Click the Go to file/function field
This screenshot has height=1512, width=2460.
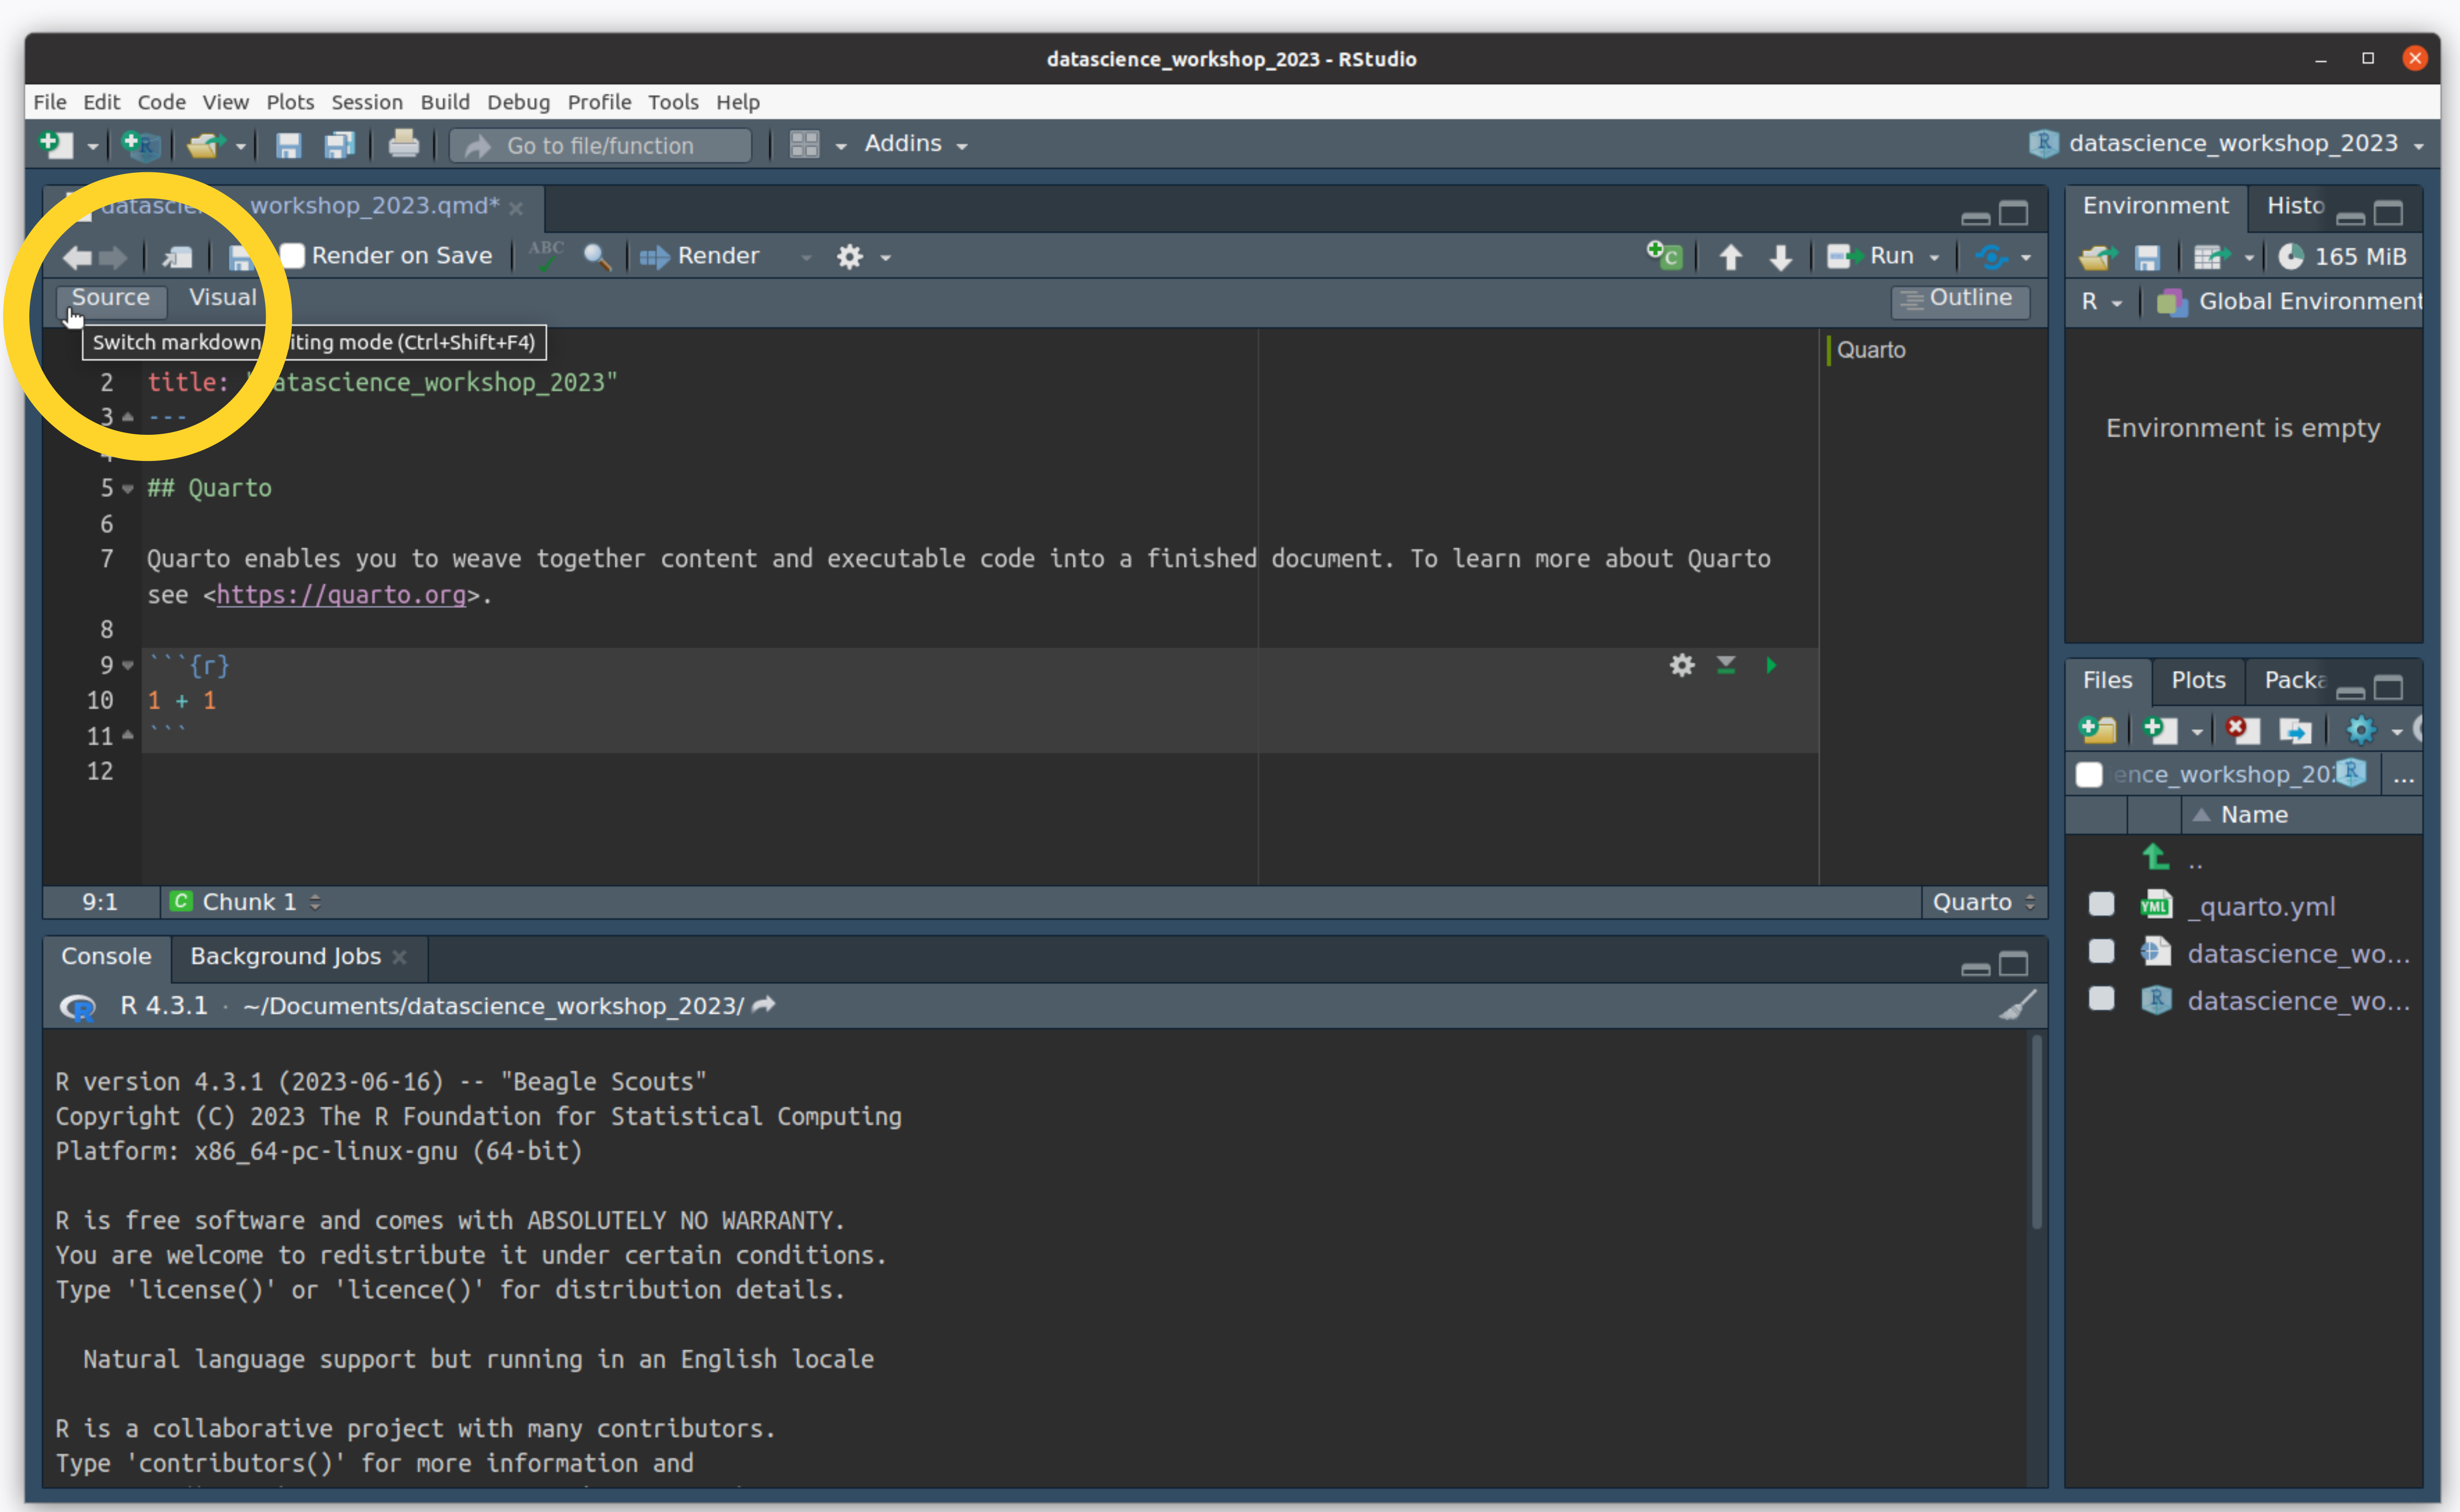click(x=600, y=146)
